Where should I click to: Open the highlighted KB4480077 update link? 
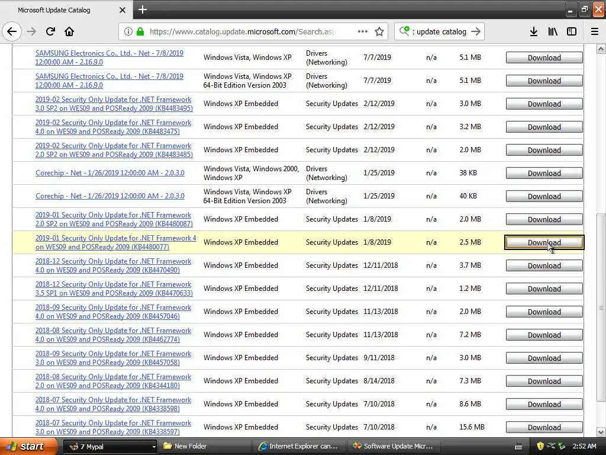tap(116, 242)
